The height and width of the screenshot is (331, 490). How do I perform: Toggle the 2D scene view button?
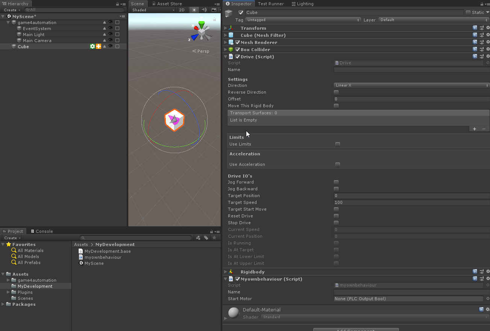coord(182,10)
